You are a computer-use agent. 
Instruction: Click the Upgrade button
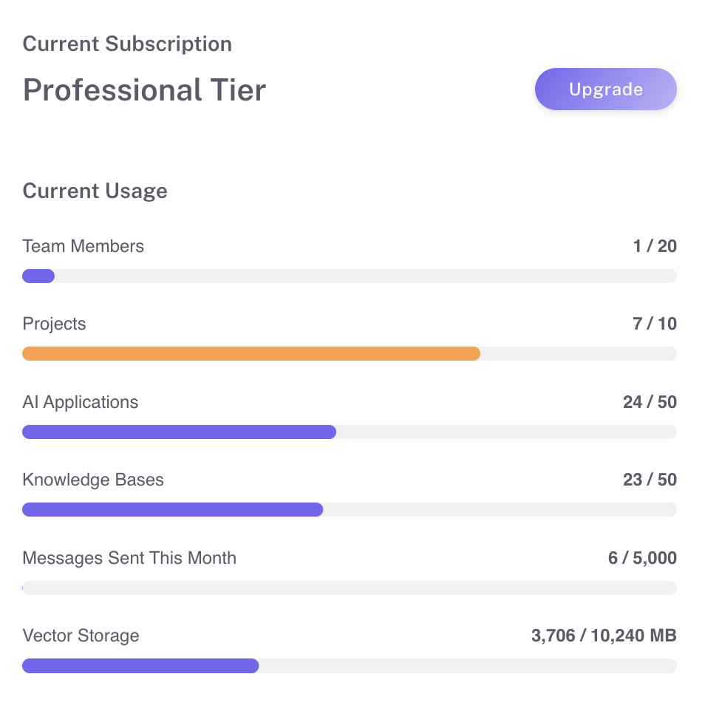(x=605, y=89)
